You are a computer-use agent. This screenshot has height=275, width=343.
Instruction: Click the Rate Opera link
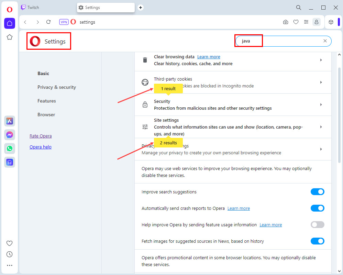coord(41,136)
